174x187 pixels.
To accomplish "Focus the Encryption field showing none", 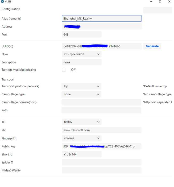I will point(81,62).
